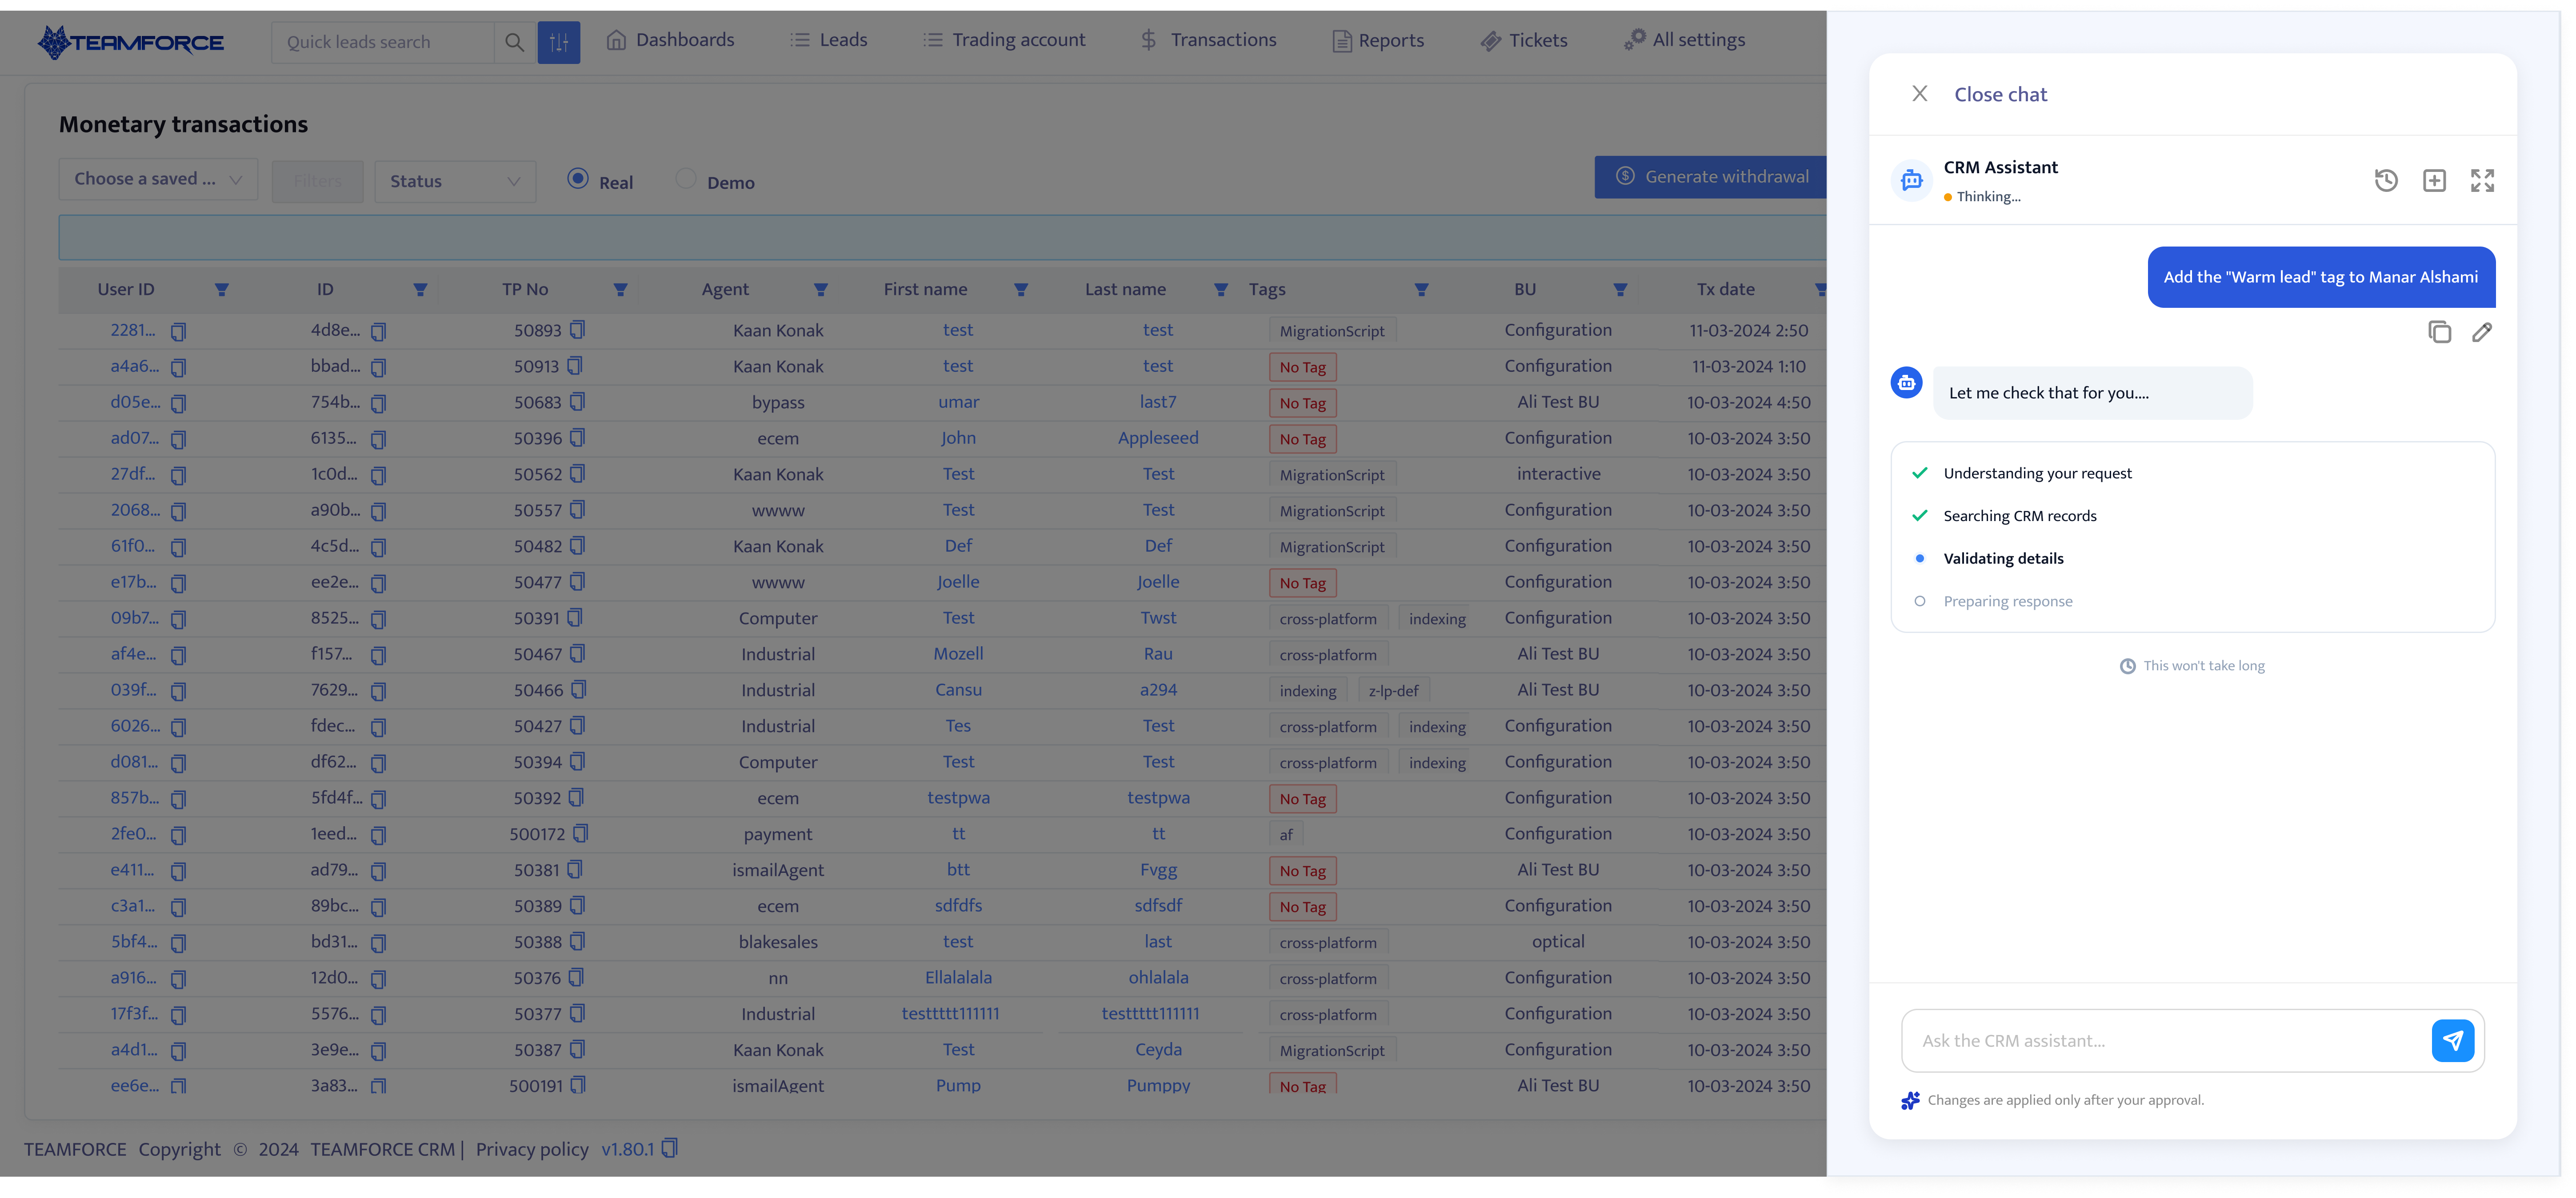Copy TP No 50893

pyautogui.click(x=577, y=330)
